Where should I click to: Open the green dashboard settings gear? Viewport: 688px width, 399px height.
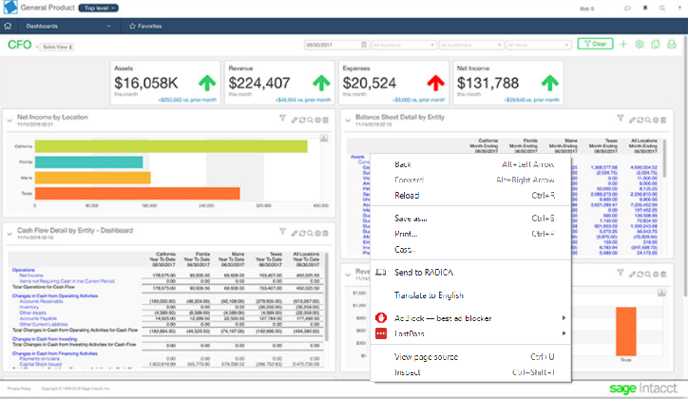(x=640, y=45)
